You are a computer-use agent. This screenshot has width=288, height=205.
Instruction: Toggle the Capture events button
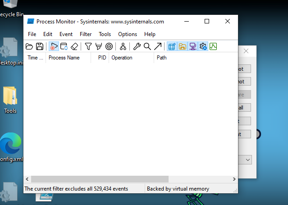pos(54,46)
